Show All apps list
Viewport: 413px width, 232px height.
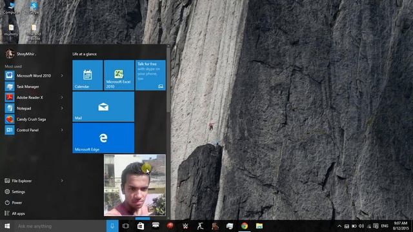click(x=15, y=213)
